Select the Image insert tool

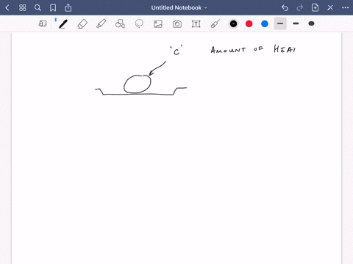click(158, 24)
